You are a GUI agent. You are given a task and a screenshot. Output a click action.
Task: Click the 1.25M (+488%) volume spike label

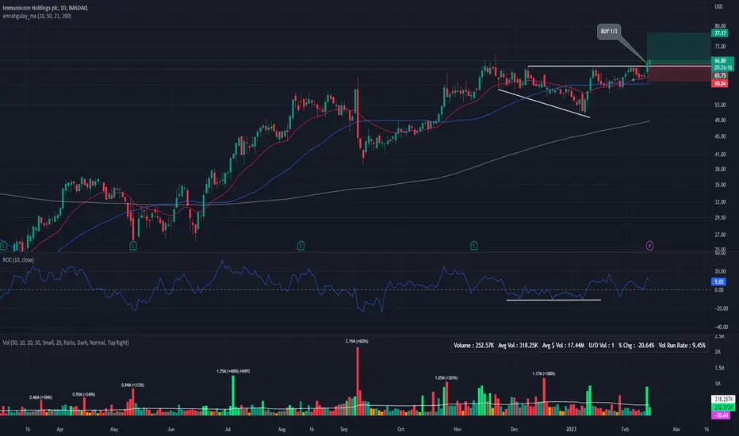click(233, 372)
